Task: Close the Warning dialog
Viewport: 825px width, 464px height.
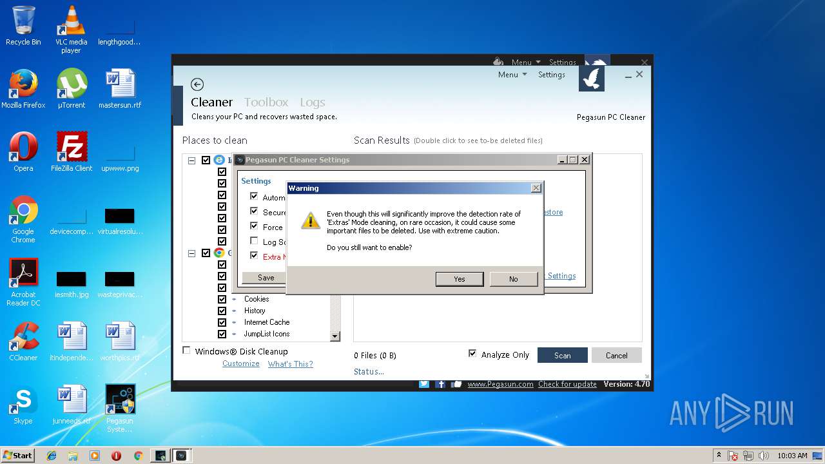Action: (x=536, y=188)
